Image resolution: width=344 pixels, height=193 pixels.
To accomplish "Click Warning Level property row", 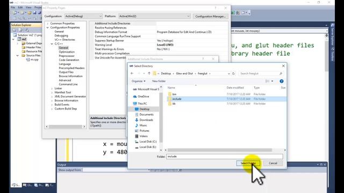I will (159, 45).
